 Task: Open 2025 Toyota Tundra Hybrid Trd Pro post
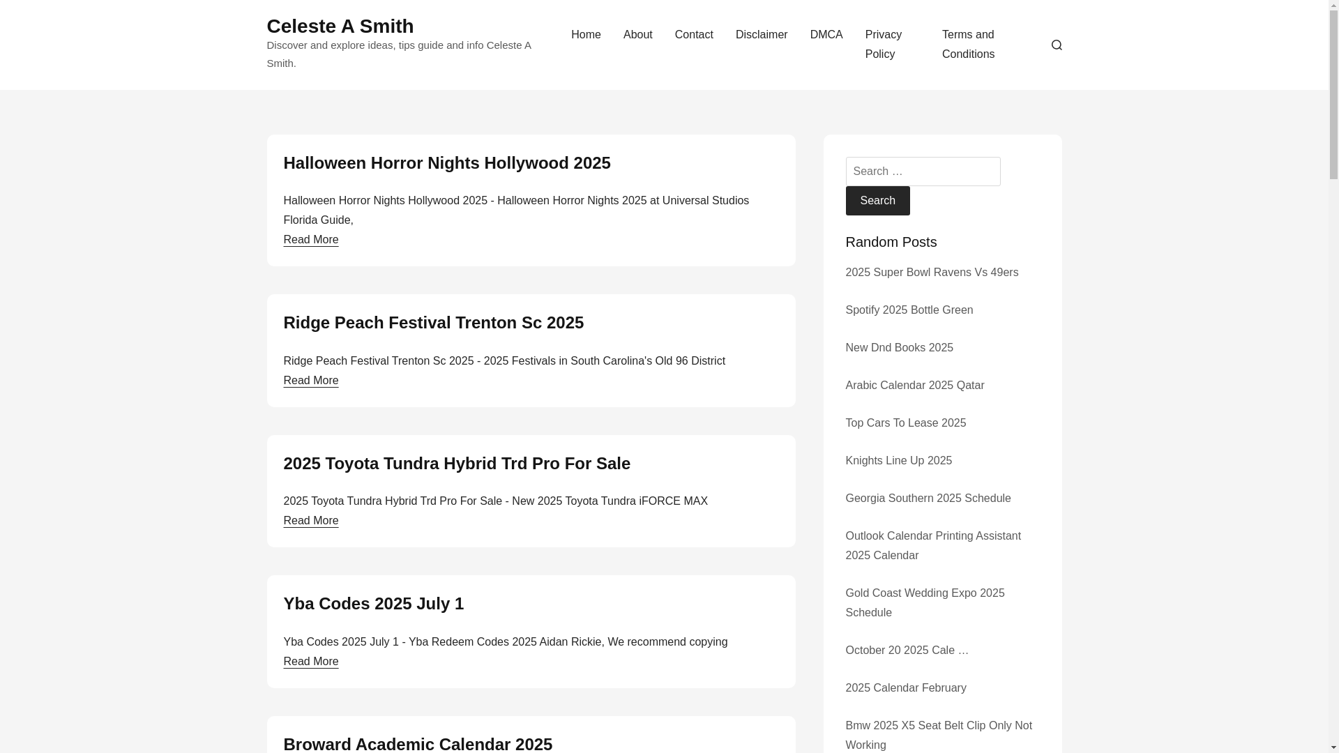click(456, 464)
